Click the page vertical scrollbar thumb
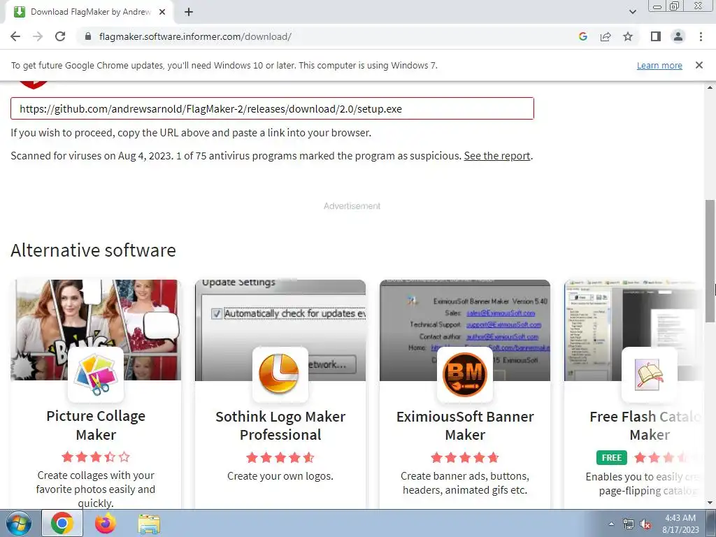The height and width of the screenshot is (537, 716). pyautogui.click(x=710, y=260)
